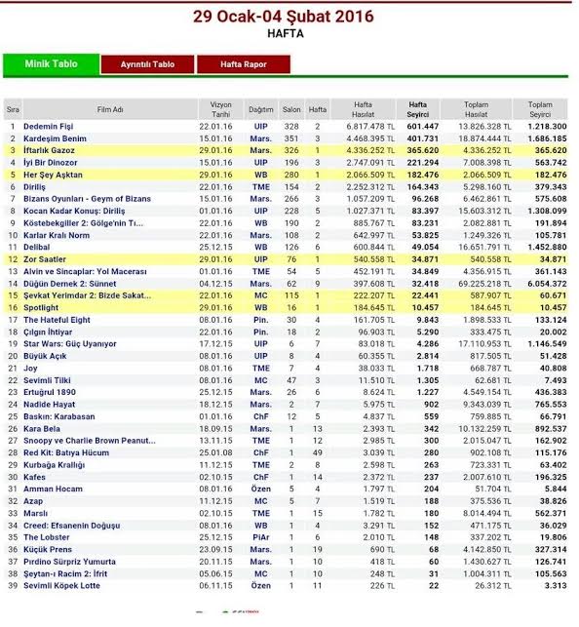Image resolution: width=579 pixels, height=627 pixels.
Task: Open the film link Küçük Prens
Action: pos(48,549)
